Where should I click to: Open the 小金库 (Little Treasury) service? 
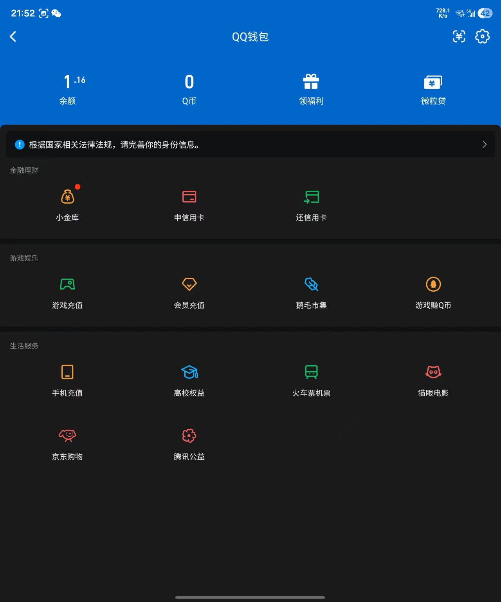click(68, 202)
